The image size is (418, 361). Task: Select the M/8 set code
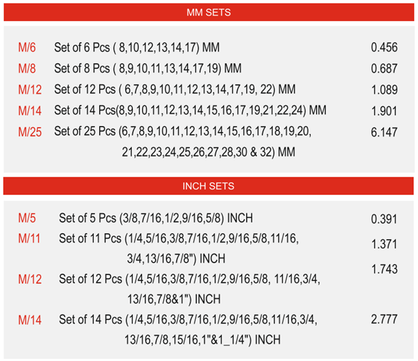click(x=27, y=68)
